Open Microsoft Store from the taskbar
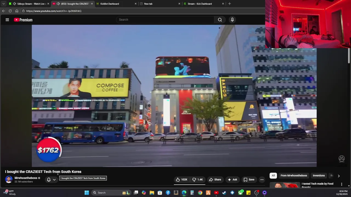Image resolution: width=351 pixels, height=197 pixels. [160, 193]
